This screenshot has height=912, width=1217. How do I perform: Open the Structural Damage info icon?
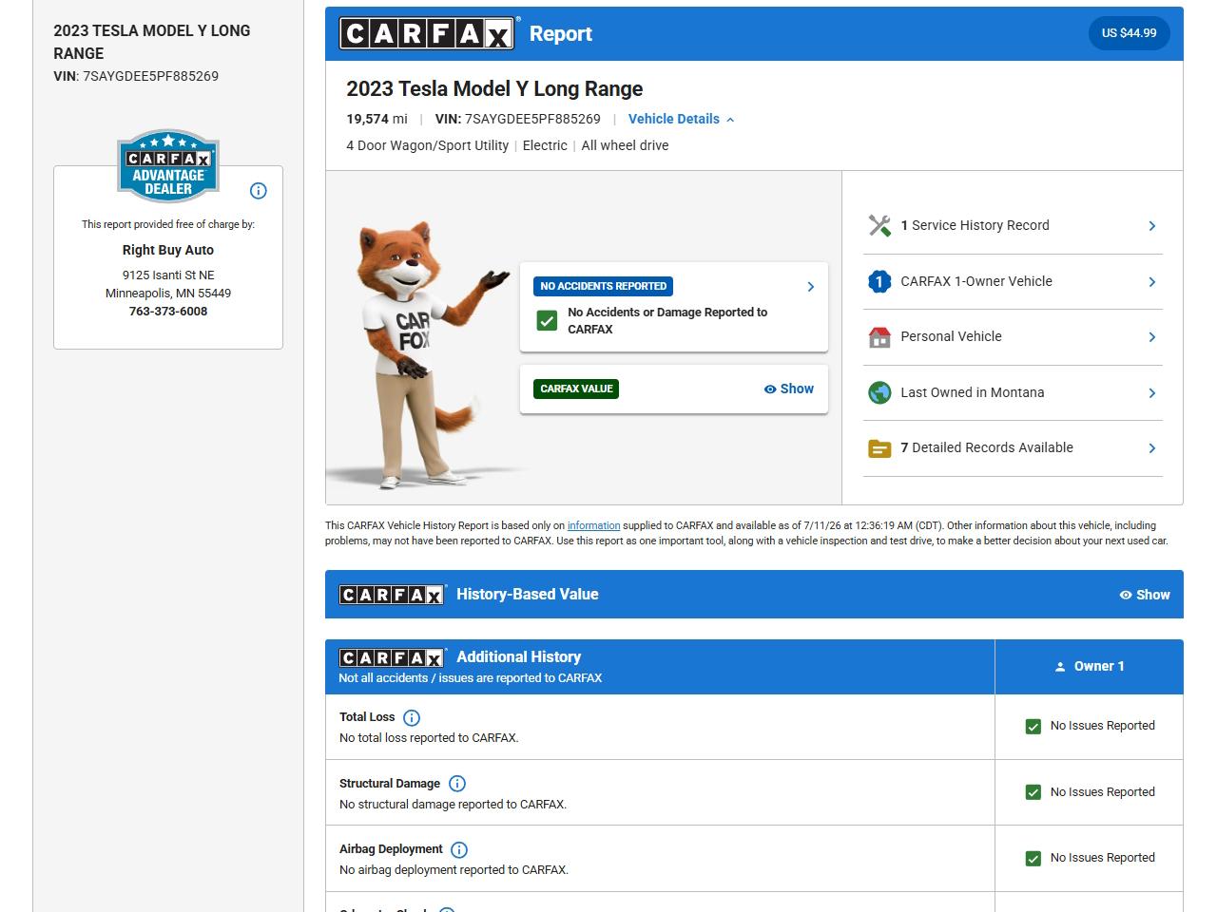[457, 784]
